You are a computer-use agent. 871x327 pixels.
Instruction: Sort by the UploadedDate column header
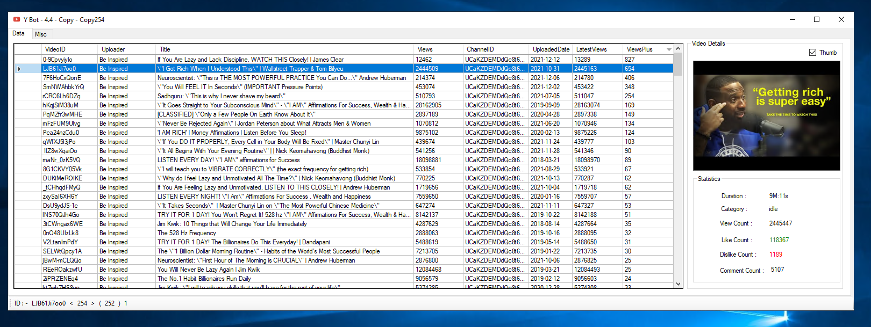(x=551, y=49)
